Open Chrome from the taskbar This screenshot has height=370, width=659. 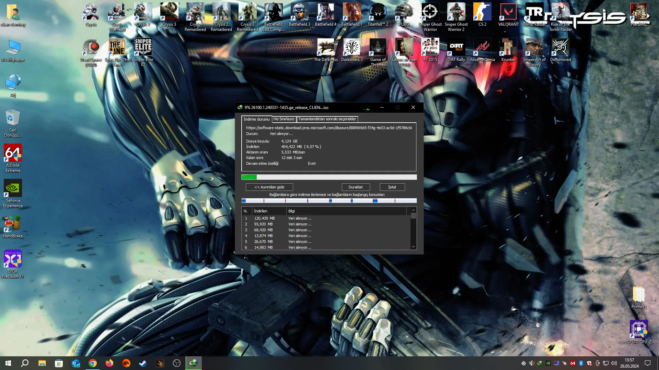[93, 363]
